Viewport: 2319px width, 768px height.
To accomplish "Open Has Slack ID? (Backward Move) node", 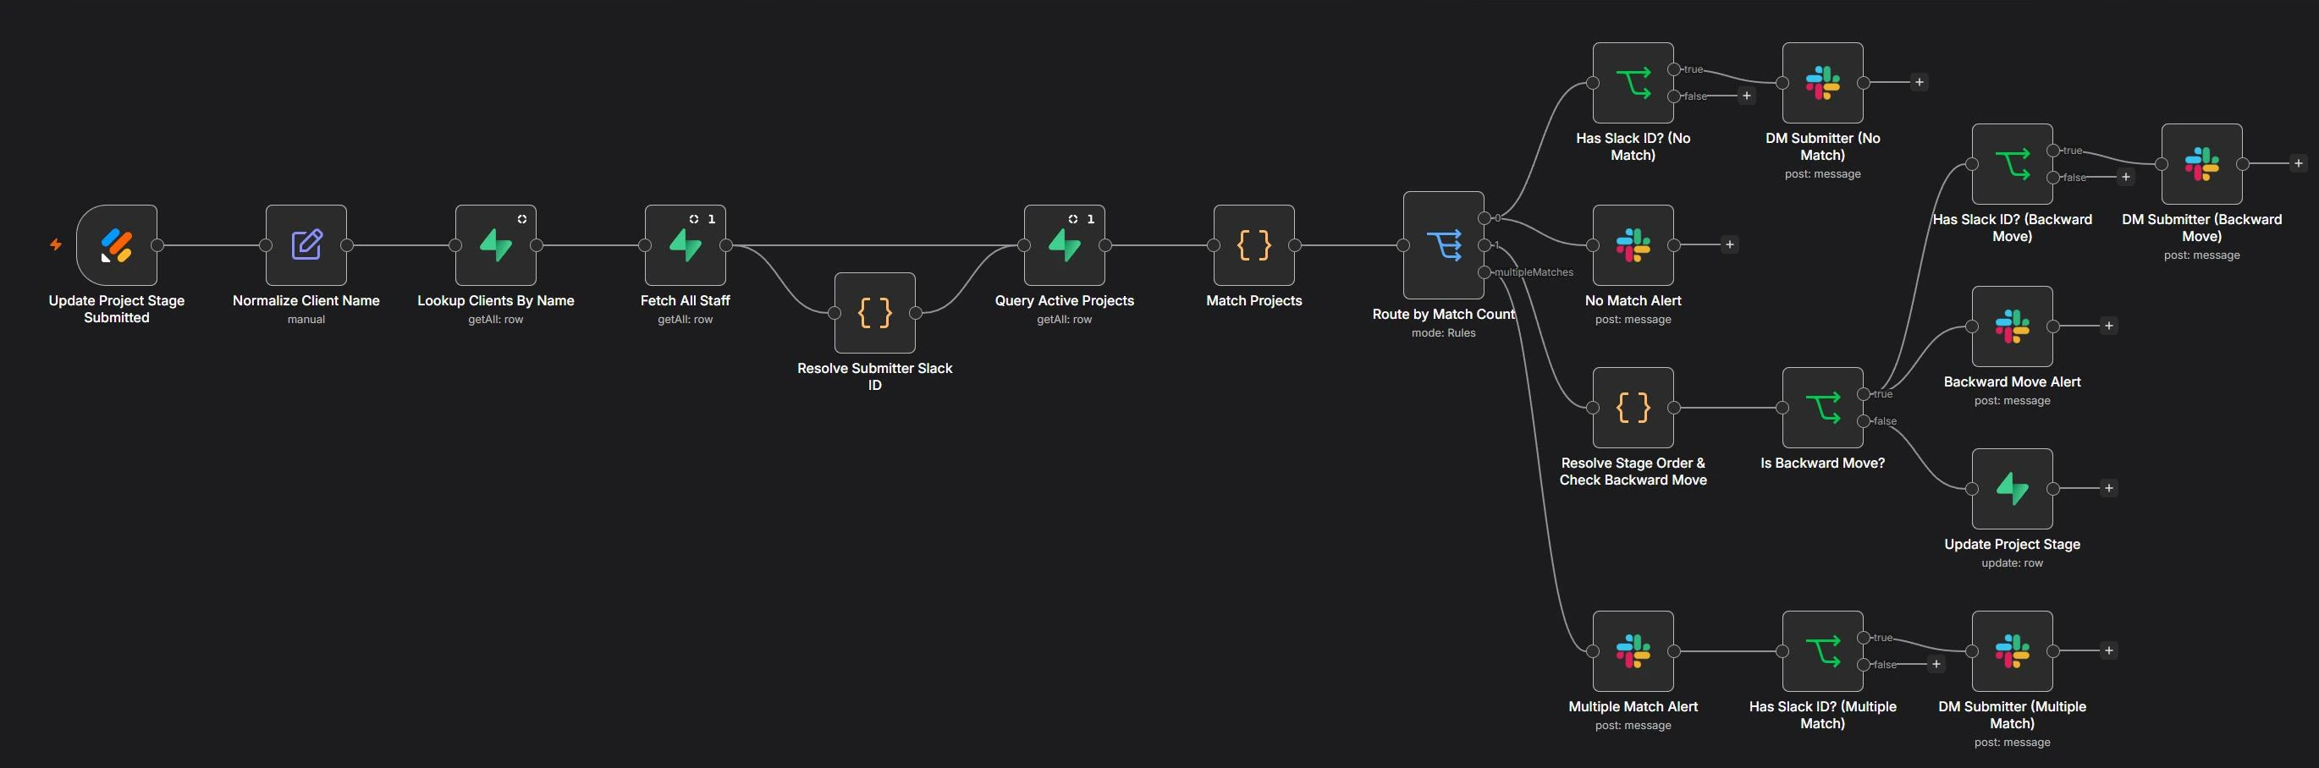I will [x=2012, y=164].
